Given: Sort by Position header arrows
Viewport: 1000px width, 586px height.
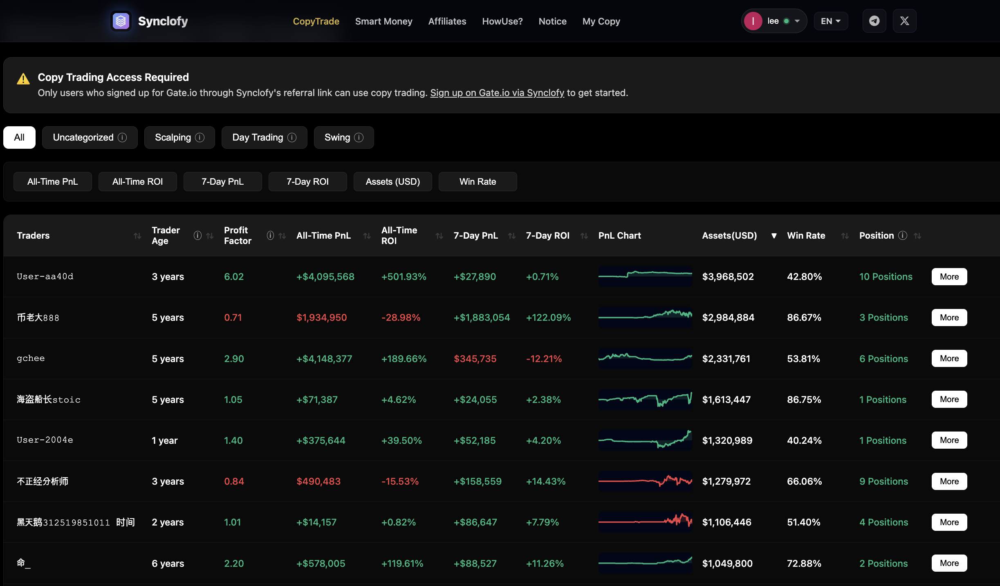Looking at the screenshot, I should point(917,236).
